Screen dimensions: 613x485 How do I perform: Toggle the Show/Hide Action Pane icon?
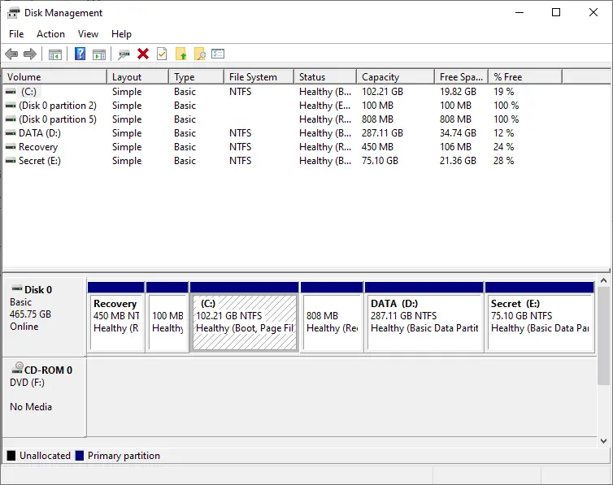pyautogui.click(x=99, y=54)
